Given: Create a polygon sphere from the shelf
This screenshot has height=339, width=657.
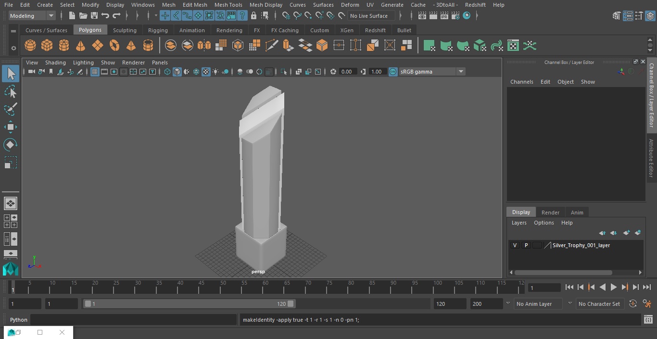Looking at the screenshot, I should click(x=30, y=46).
